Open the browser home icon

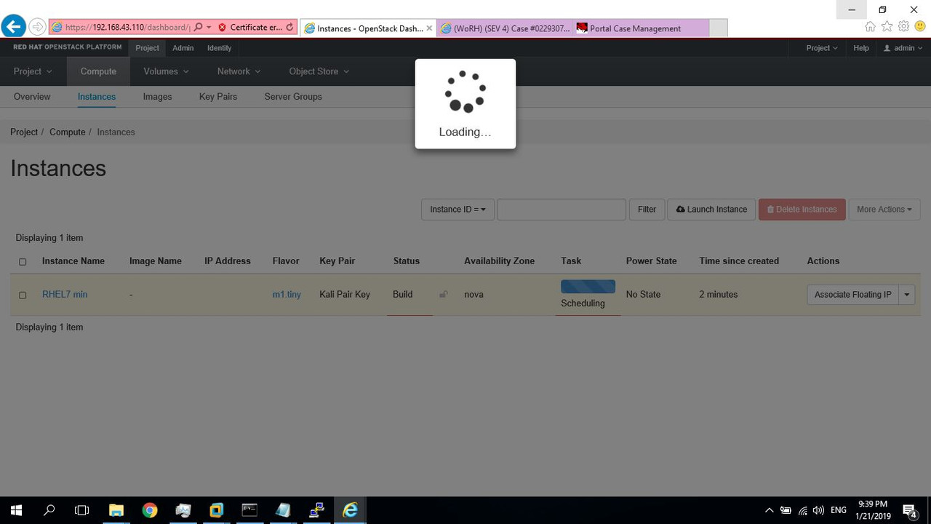[871, 26]
